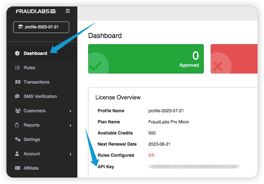This screenshot has height=184, width=264.
Task: Click the Reports clipboard icon
Action: pos(17,125)
